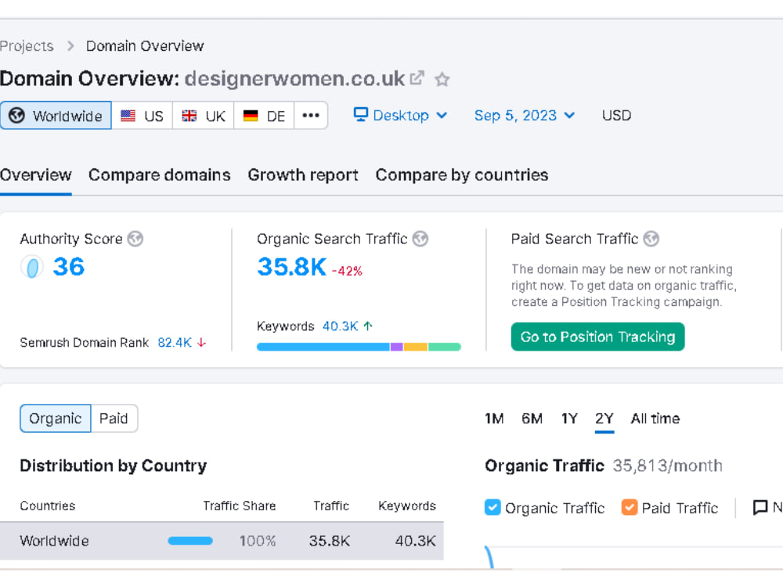Set time range to All time
The image size is (783, 587).
[x=655, y=418]
